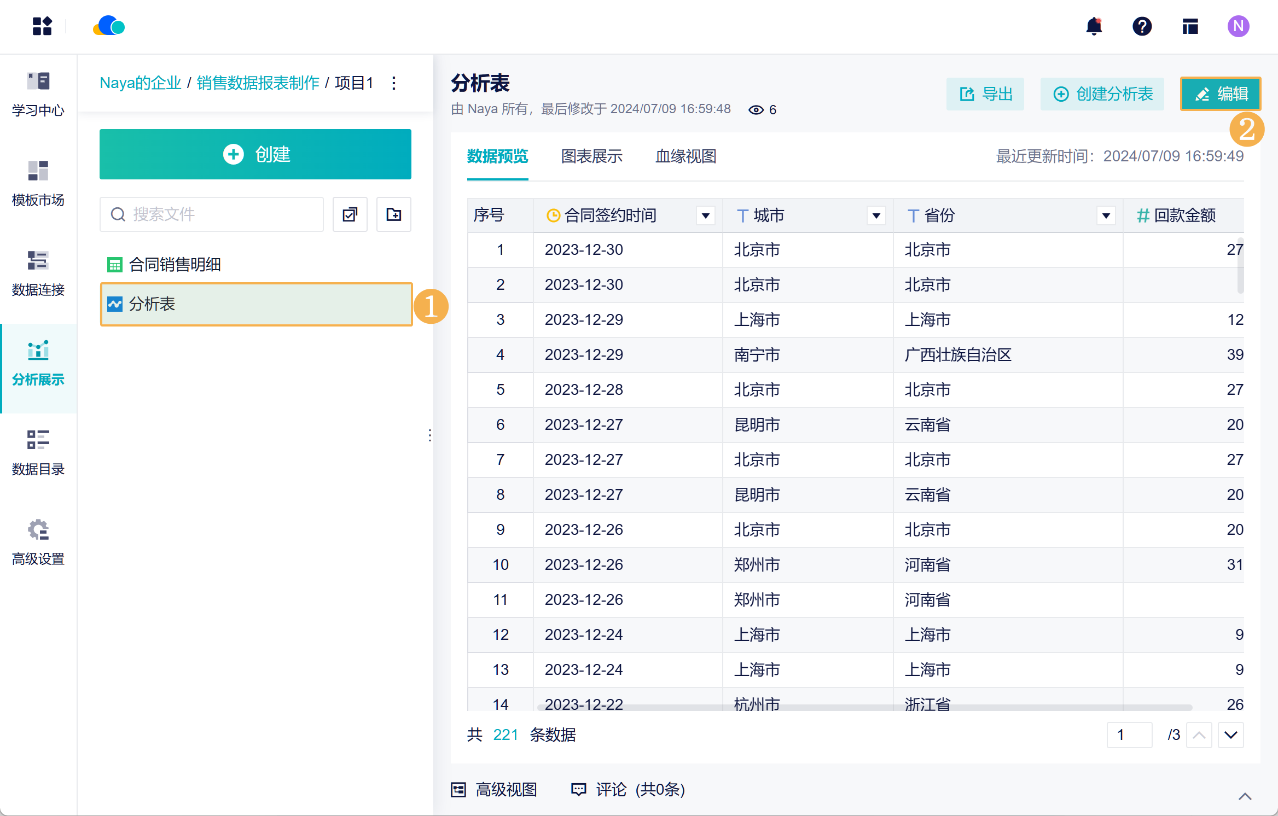Image resolution: width=1278 pixels, height=816 pixels.
Task: Open the app grid launcher icon
Action: pos(42,26)
